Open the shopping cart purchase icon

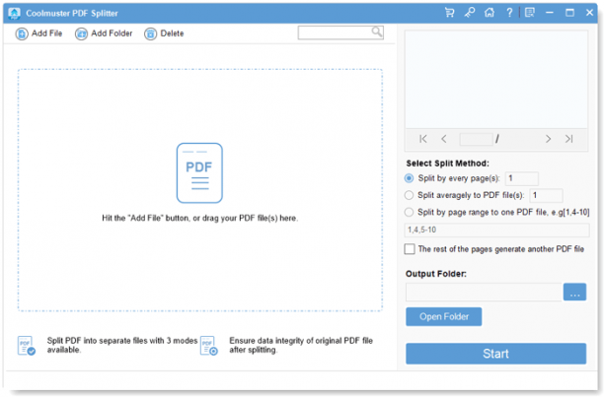(449, 13)
